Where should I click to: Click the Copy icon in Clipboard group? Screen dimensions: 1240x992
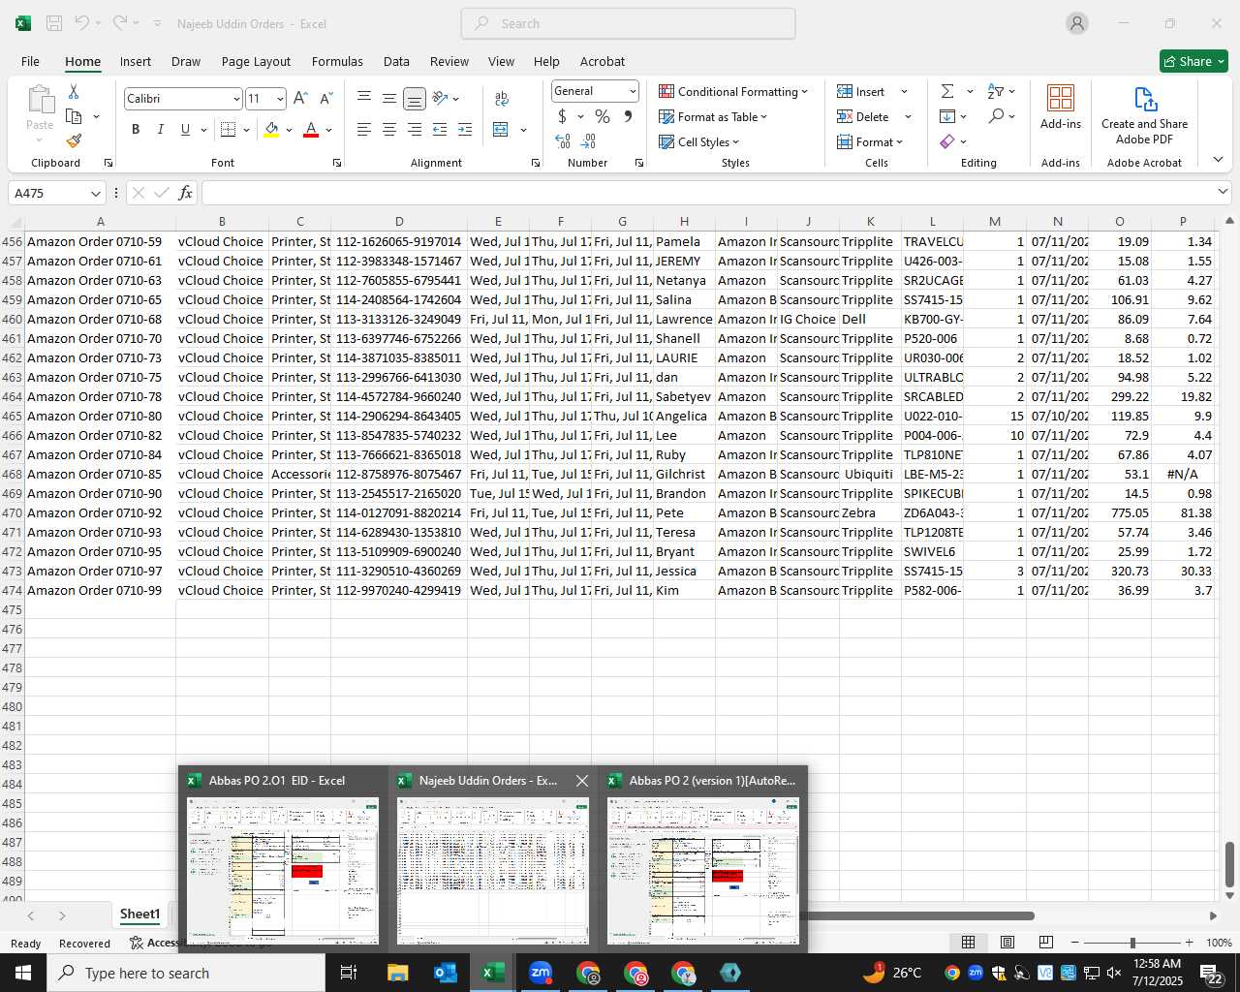point(74,116)
